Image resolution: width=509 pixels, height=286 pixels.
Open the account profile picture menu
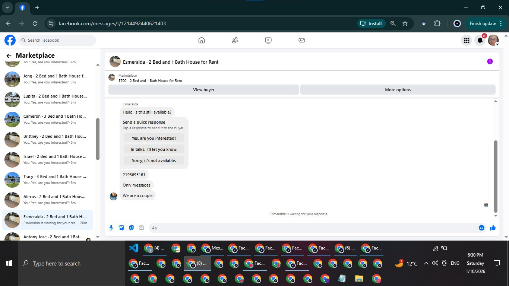coord(493,40)
